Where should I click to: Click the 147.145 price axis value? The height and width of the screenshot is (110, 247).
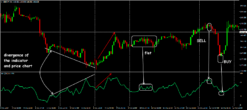[x=243, y=65]
